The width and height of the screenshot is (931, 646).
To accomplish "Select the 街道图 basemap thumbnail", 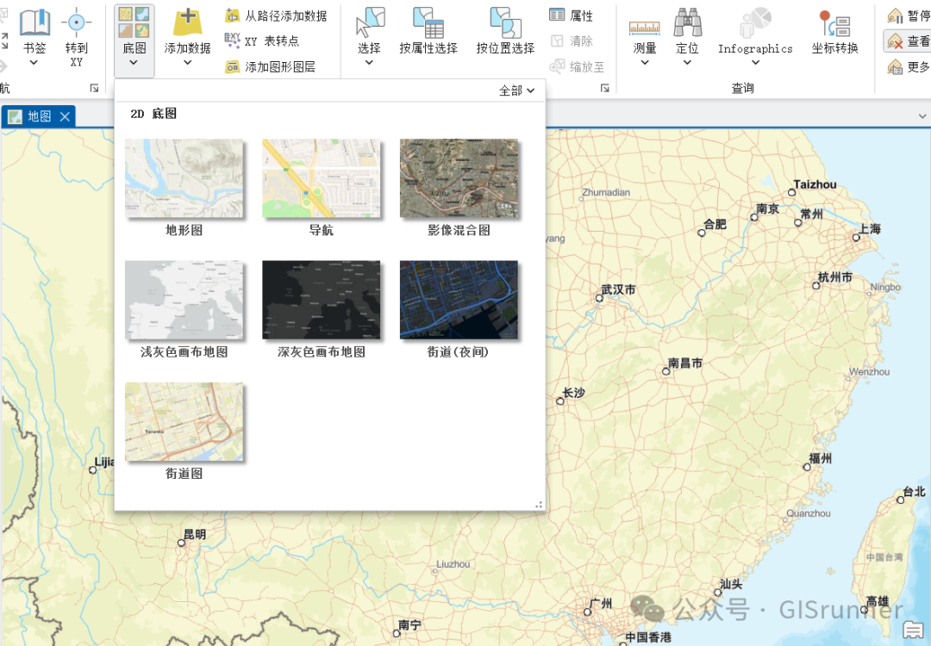I will coord(184,422).
